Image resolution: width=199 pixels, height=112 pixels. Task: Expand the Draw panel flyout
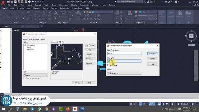click(x=16, y=22)
